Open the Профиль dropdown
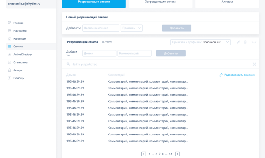This screenshot has width=265, height=158. click(132, 28)
